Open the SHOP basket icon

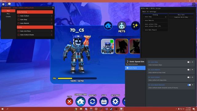pos(104,101)
